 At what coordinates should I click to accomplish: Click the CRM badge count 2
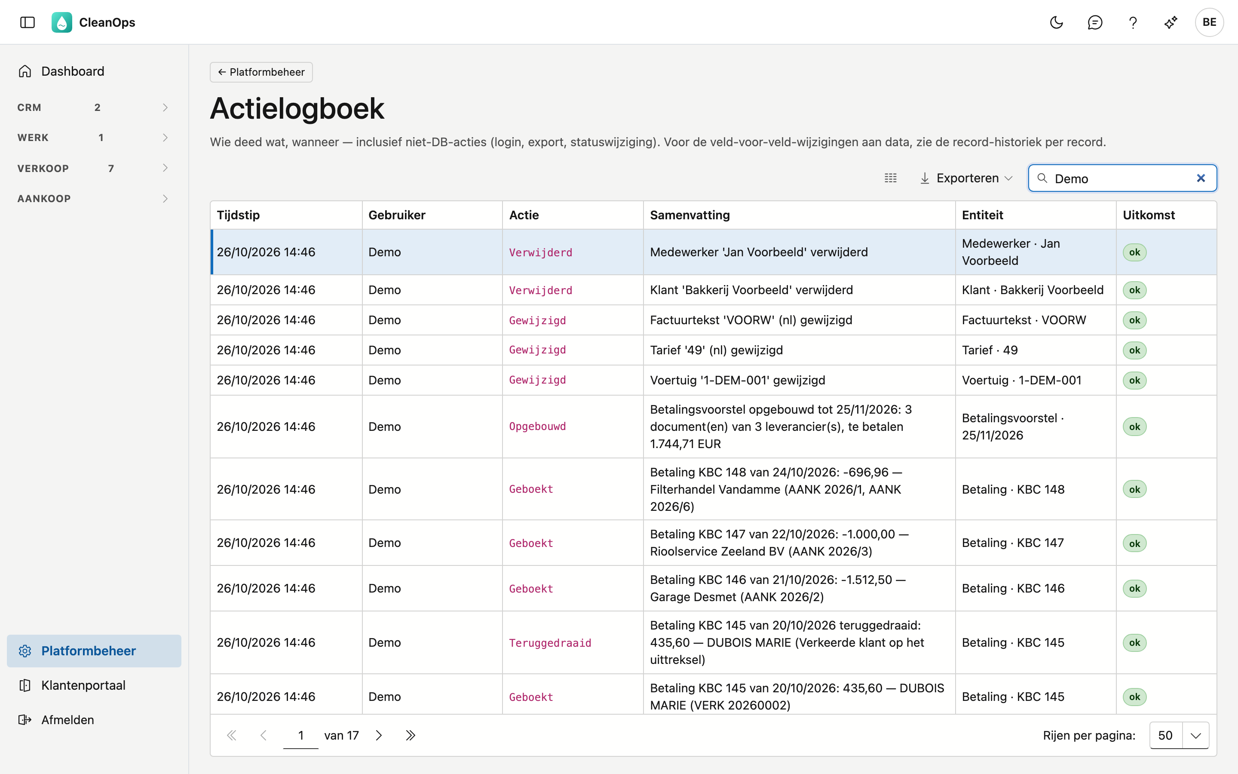click(x=97, y=107)
